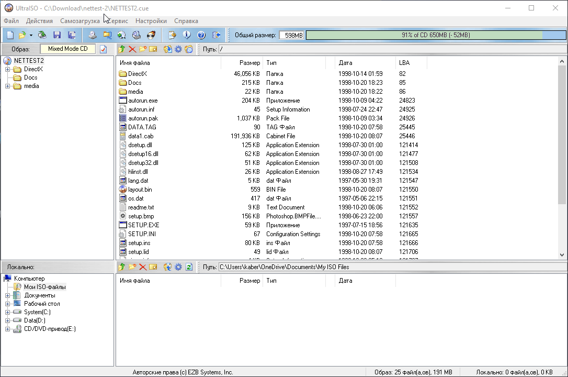The width and height of the screenshot is (568, 377).
Task: Click the Compress ISO disc icon
Action: click(x=121, y=35)
